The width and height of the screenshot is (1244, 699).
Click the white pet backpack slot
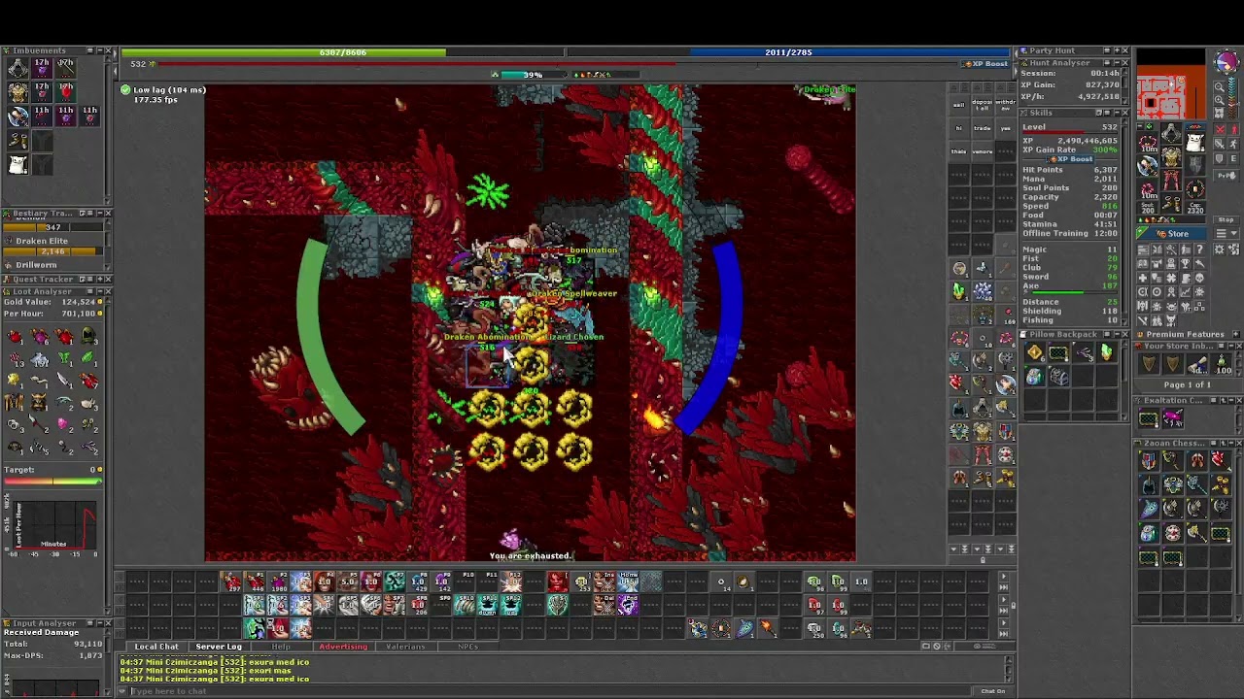(x=1193, y=142)
